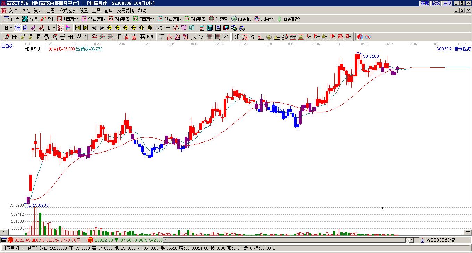Click the 收300396分笔 status entry
The image size is (472, 253).
(x=441, y=240)
